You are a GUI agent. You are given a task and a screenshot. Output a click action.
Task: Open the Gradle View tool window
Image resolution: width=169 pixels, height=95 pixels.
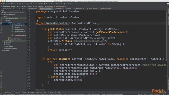point(7,92)
